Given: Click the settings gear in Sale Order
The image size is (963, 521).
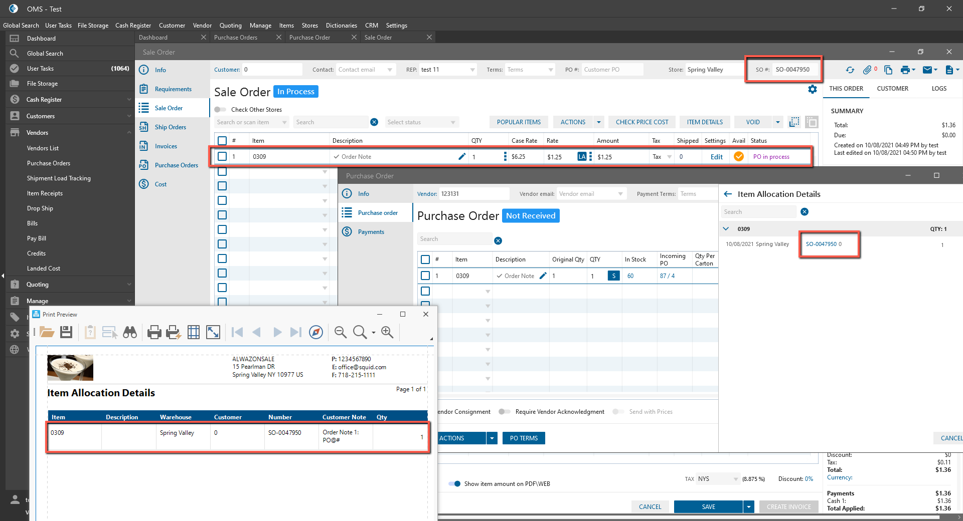Looking at the screenshot, I should 812,89.
